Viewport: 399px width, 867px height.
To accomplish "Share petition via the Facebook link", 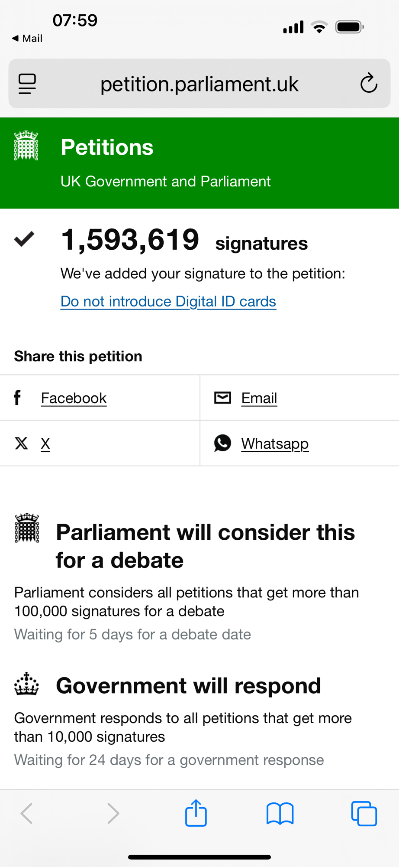I will click(x=74, y=398).
